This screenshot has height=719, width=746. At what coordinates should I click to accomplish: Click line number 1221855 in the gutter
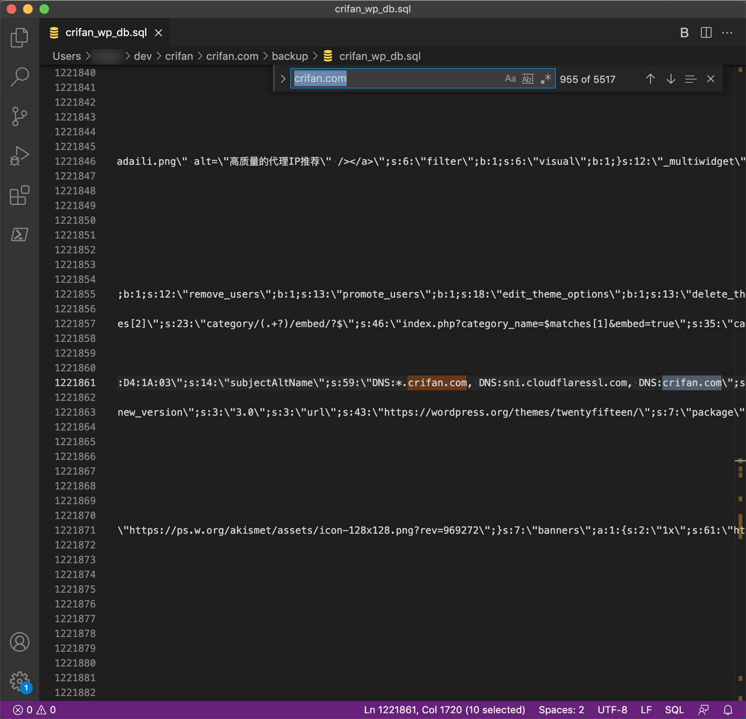(75, 294)
